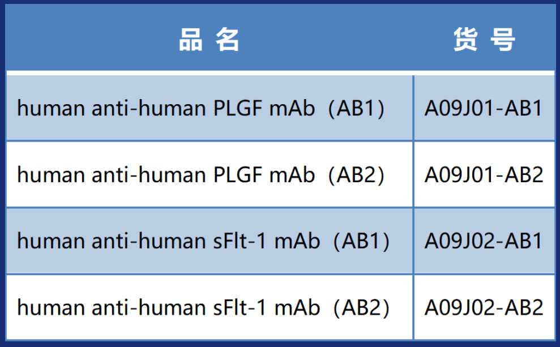Screen dimensions: 560x347
Task: Click catalog number A09J01-AB1
Action: (x=484, y=108)
